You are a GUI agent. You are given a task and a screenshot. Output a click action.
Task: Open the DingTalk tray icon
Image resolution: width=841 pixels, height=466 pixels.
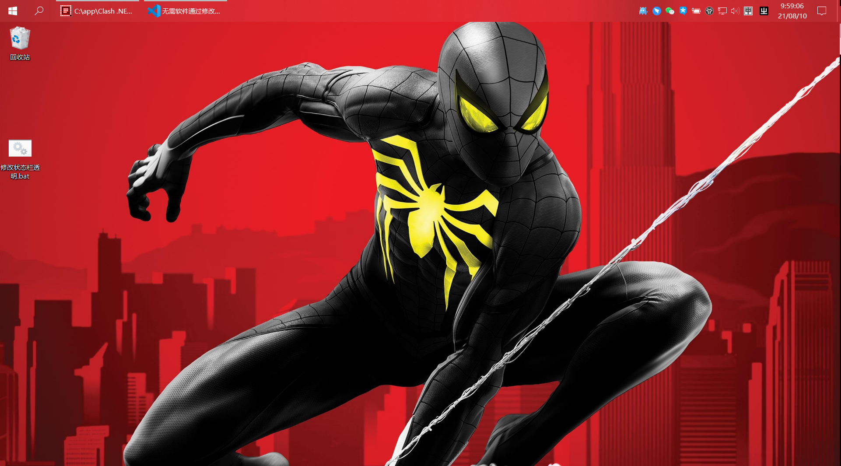tap(656, 11)
